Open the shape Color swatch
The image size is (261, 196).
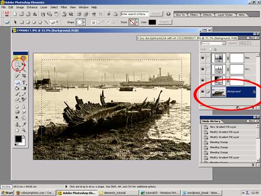point(152,22)
